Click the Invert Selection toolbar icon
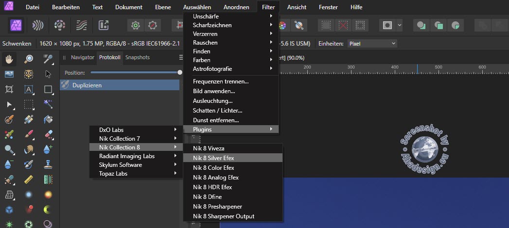 point(360,25)
